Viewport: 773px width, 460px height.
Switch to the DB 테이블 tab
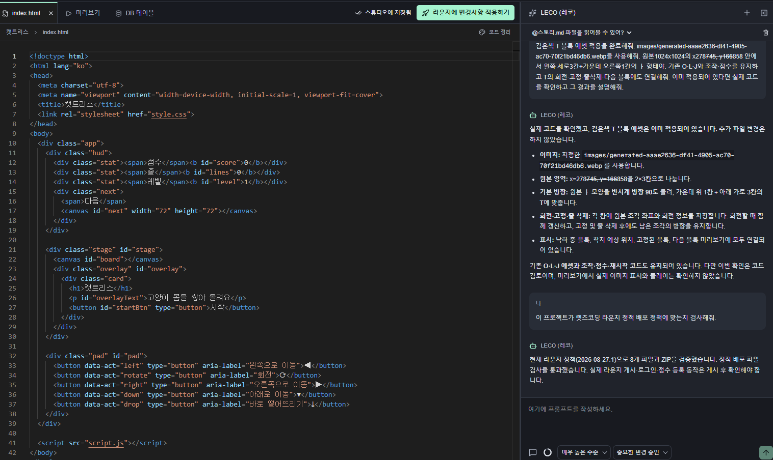[x=135, y=13]
